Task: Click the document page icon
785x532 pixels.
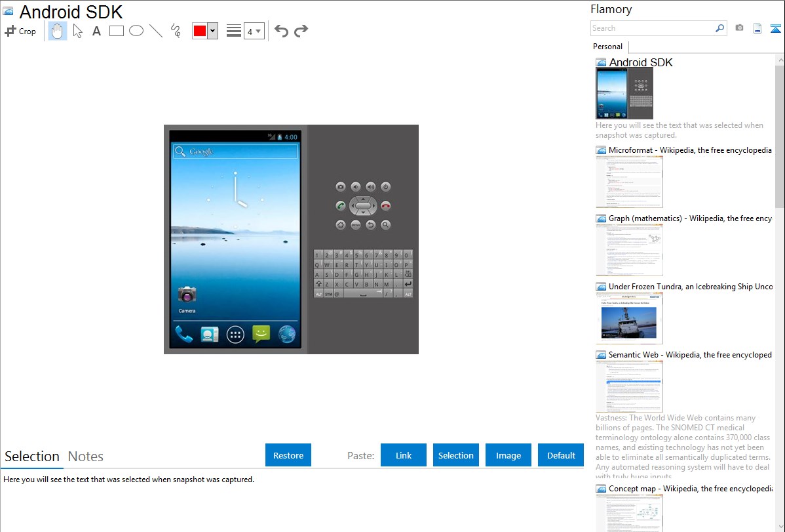Action: click(x=757, y=28)
